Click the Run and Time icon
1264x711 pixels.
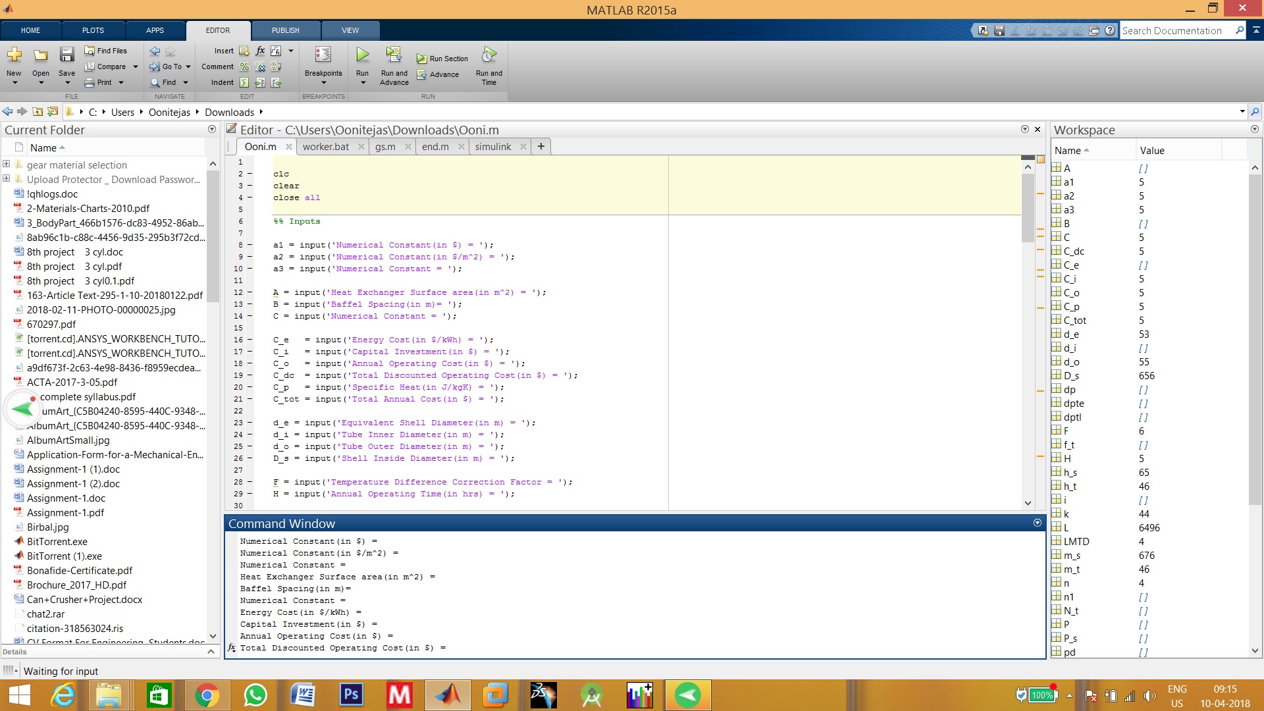[488, 55]
